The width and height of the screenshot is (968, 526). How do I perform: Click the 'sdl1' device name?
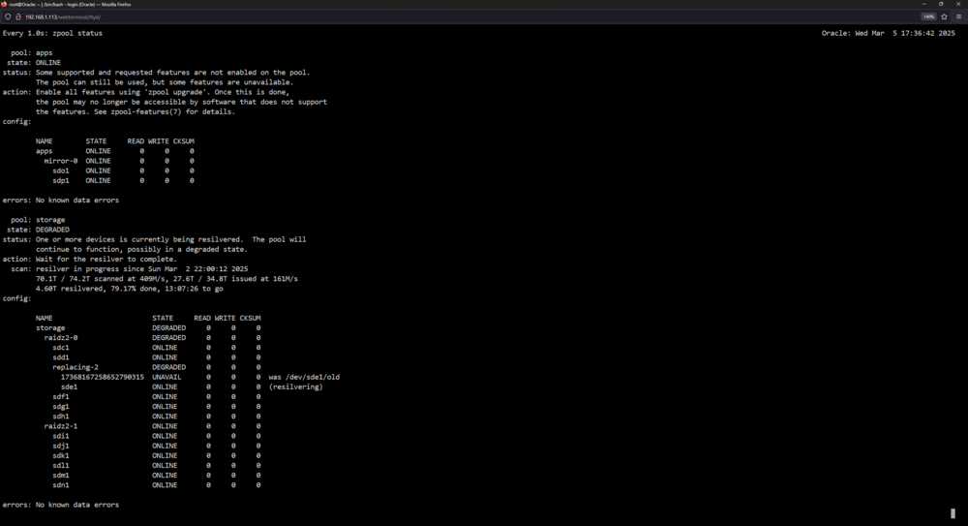pos(60,466)
